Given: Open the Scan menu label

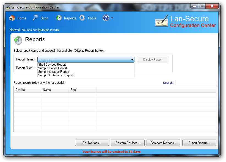Looking at the screenshot, I should click(45, 18).
